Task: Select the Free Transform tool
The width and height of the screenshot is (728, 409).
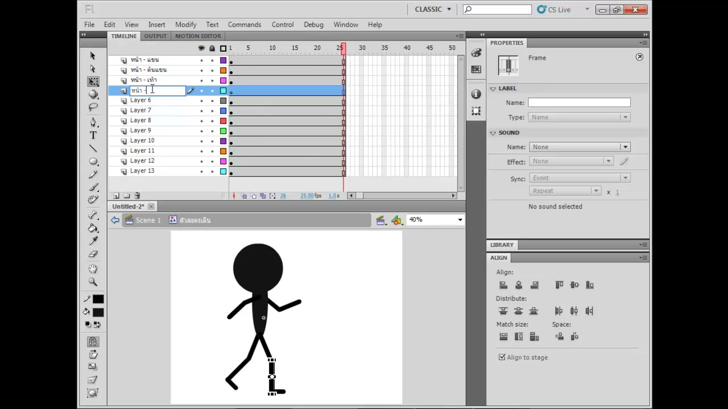Action: pos(93,82)
